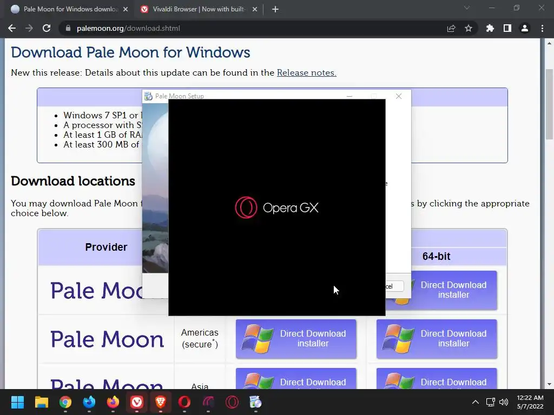Click the 64-bit column header
The image size is (554, 415).
tap(437, 256)
